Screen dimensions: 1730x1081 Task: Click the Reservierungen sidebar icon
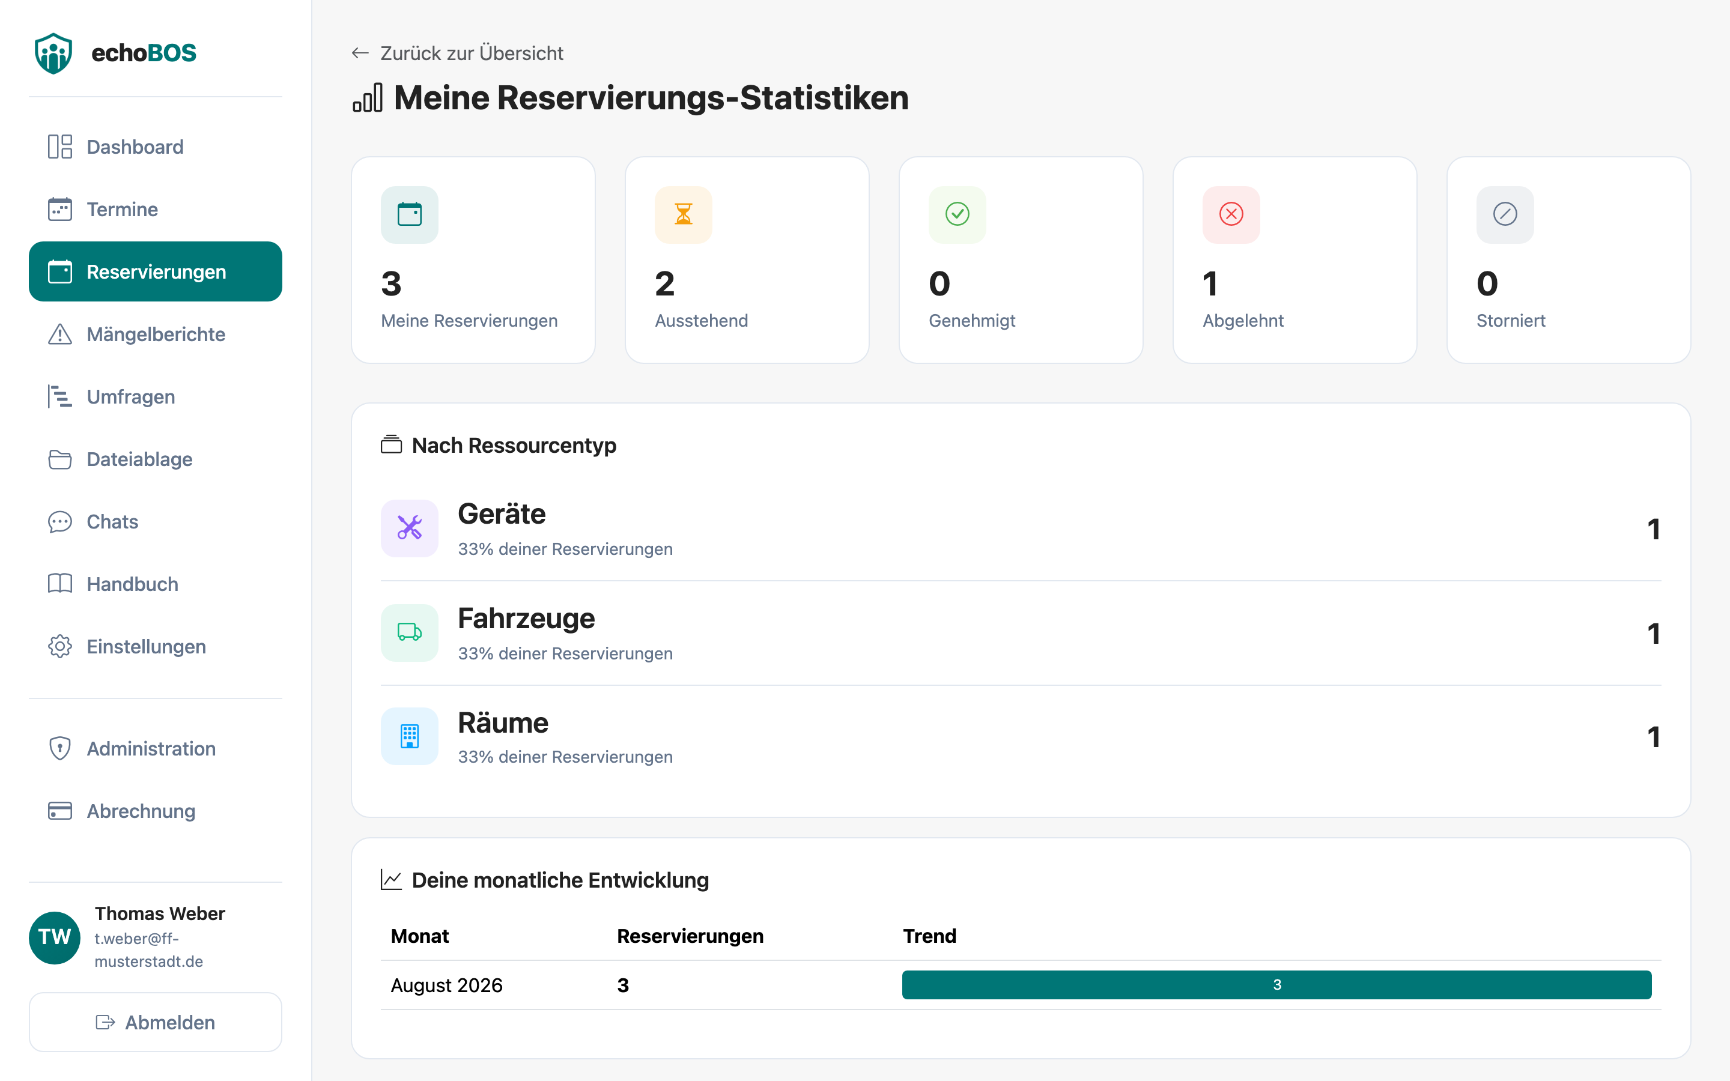coord(60,271)
